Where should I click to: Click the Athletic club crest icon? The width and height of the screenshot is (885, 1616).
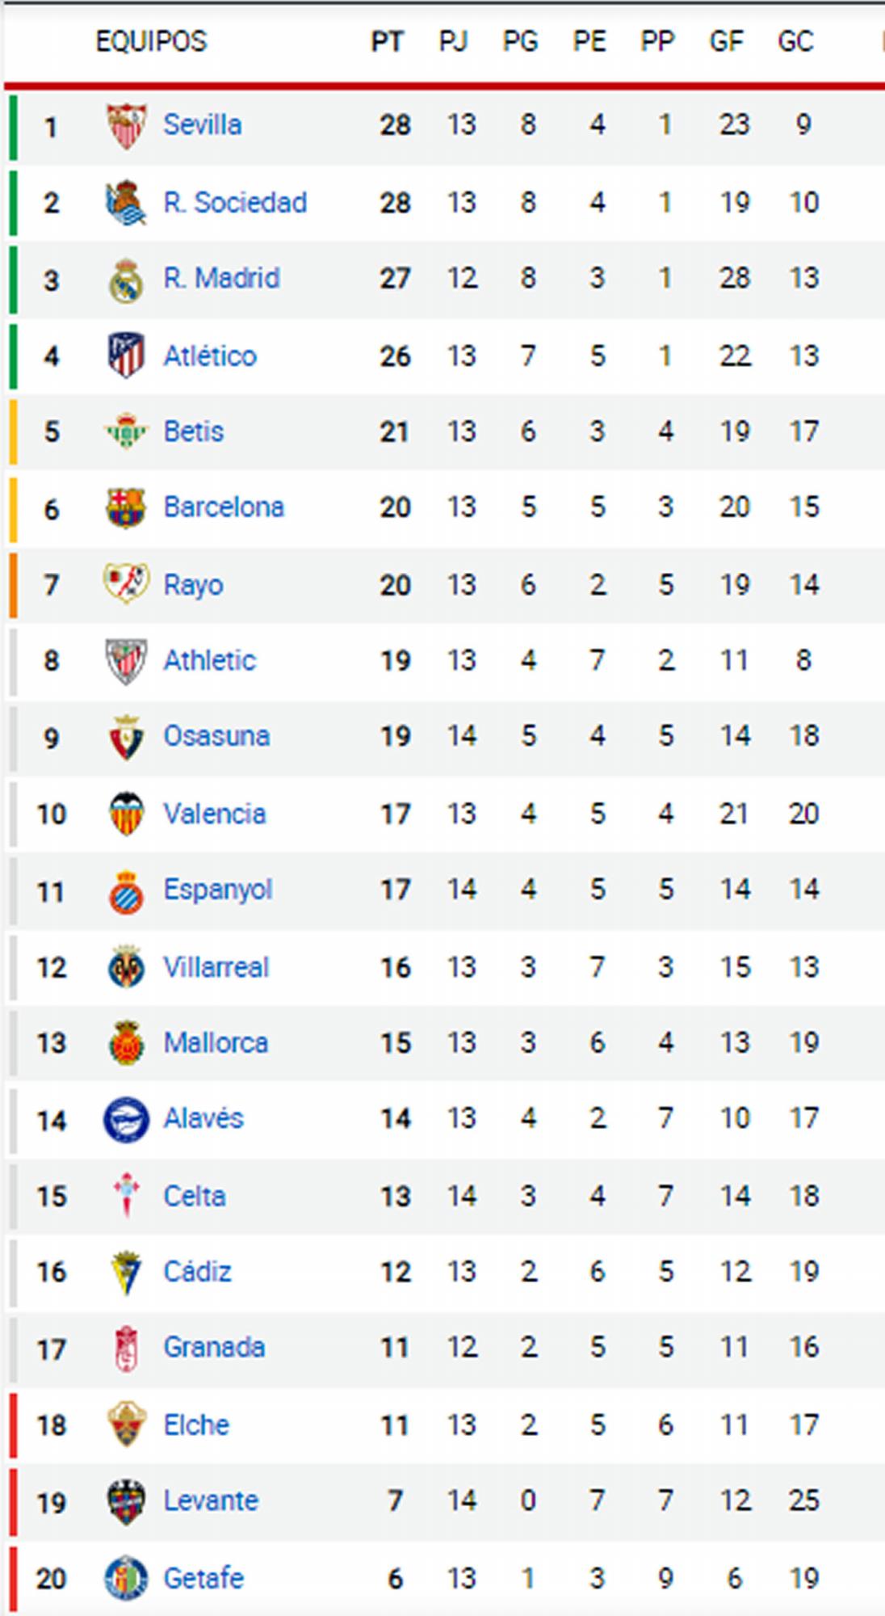click(126, 661)
